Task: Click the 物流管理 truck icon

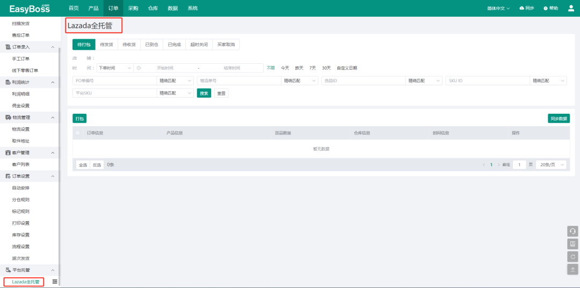Action: click(8, 117)
